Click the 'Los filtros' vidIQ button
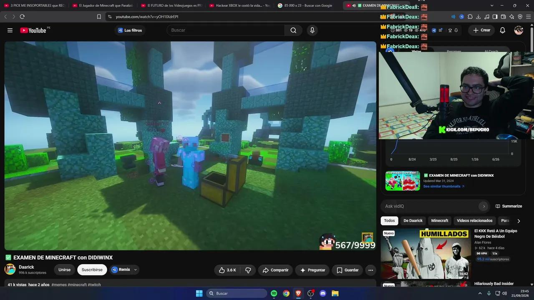534x300 pixels. (130, 30)
